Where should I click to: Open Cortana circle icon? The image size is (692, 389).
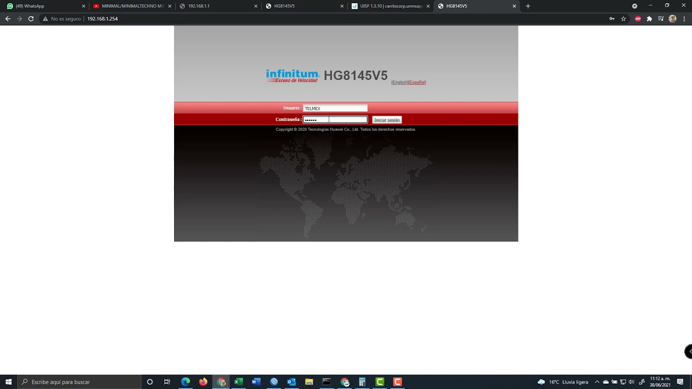(x=150, y=382)
